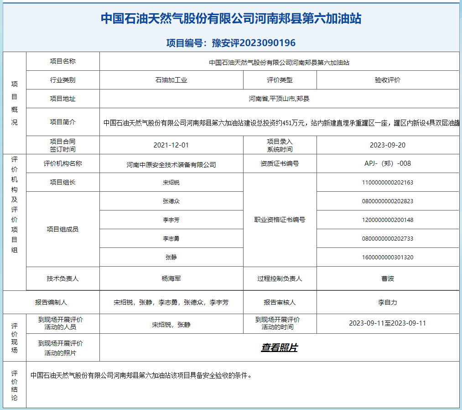Viewport: 462px width, 410px height.
Task: Click the 到现场开展评价活动的照片 label
Action: 60,348
